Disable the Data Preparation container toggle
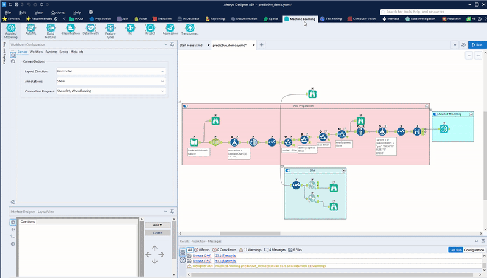Screen dimensions: 487x278 [186, 106]
